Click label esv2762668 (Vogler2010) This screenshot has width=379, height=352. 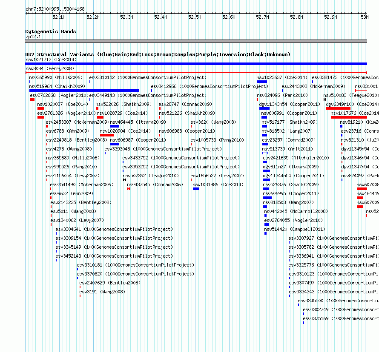click(x=59, y=95)
